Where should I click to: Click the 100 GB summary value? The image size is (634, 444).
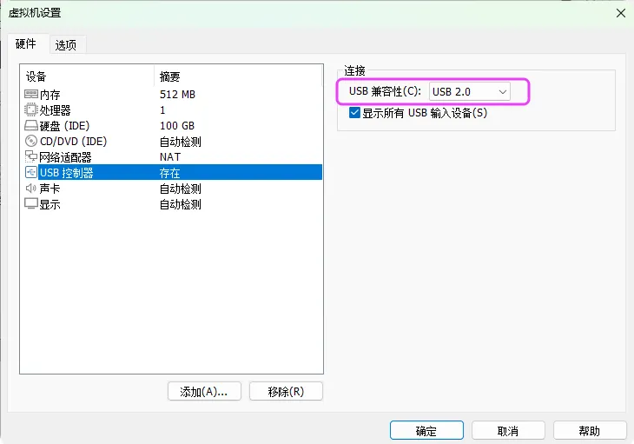coord(177,126)
